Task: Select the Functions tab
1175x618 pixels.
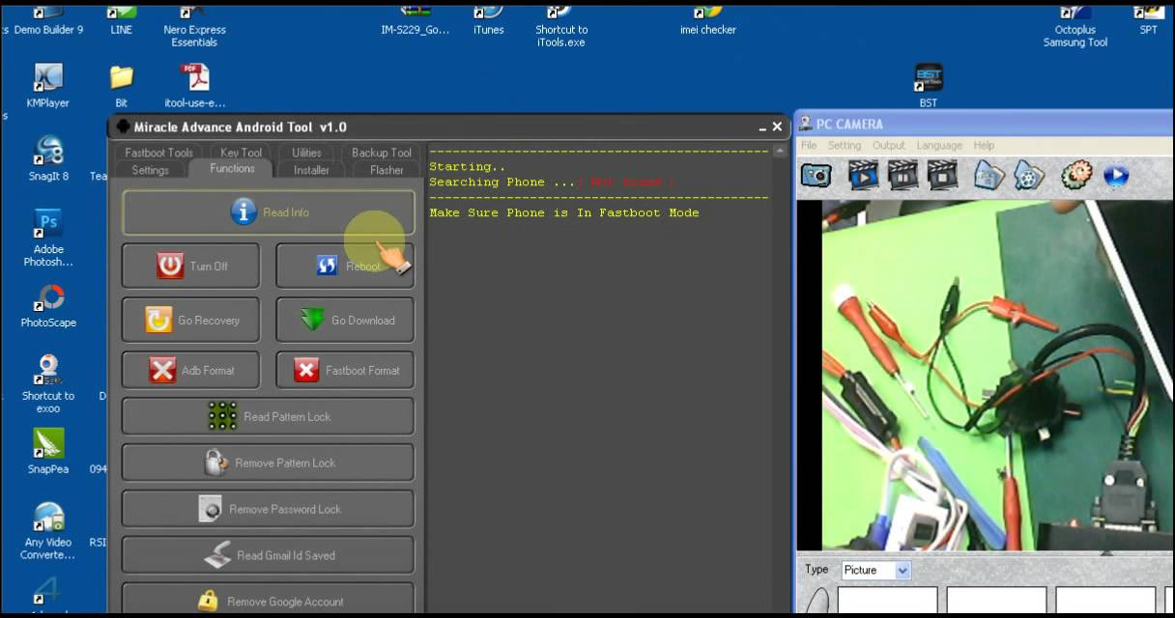Action: (233, 168)
